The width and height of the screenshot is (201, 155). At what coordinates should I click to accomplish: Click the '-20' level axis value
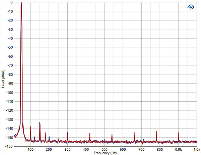[x=10, y=20]
